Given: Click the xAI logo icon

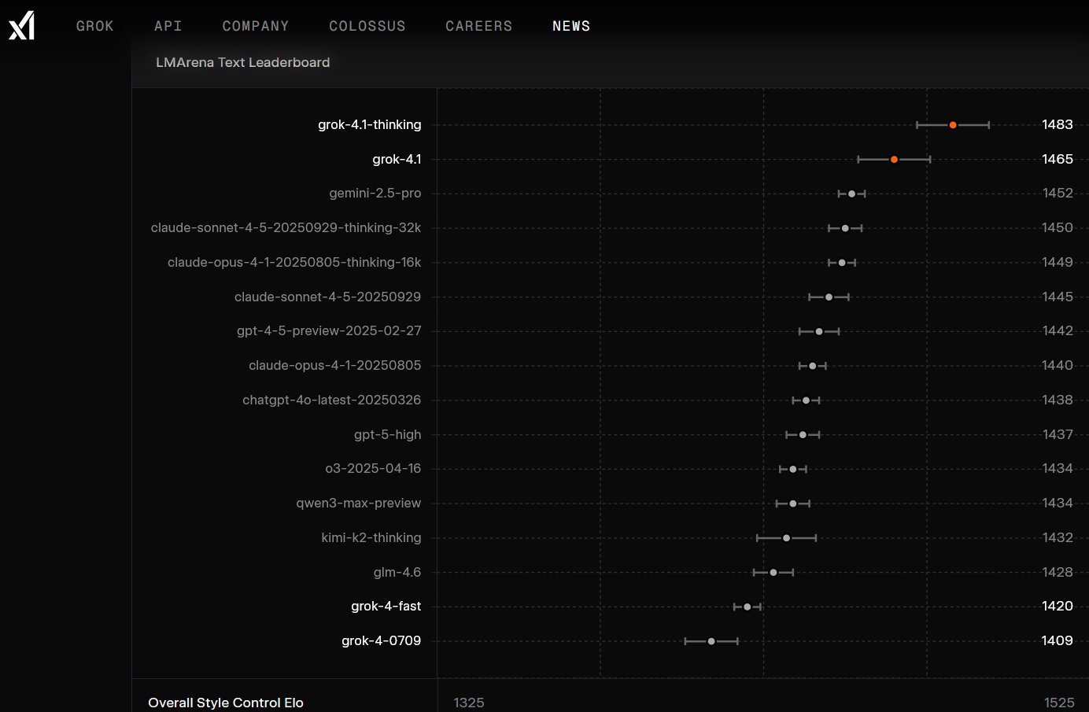Looking at the screenshot, I should (21, 25).
